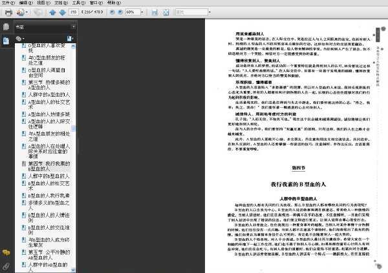Open the 工具 (Tools) menu
This screenshot has height=273, width=388.
click(x=79, y=3)
